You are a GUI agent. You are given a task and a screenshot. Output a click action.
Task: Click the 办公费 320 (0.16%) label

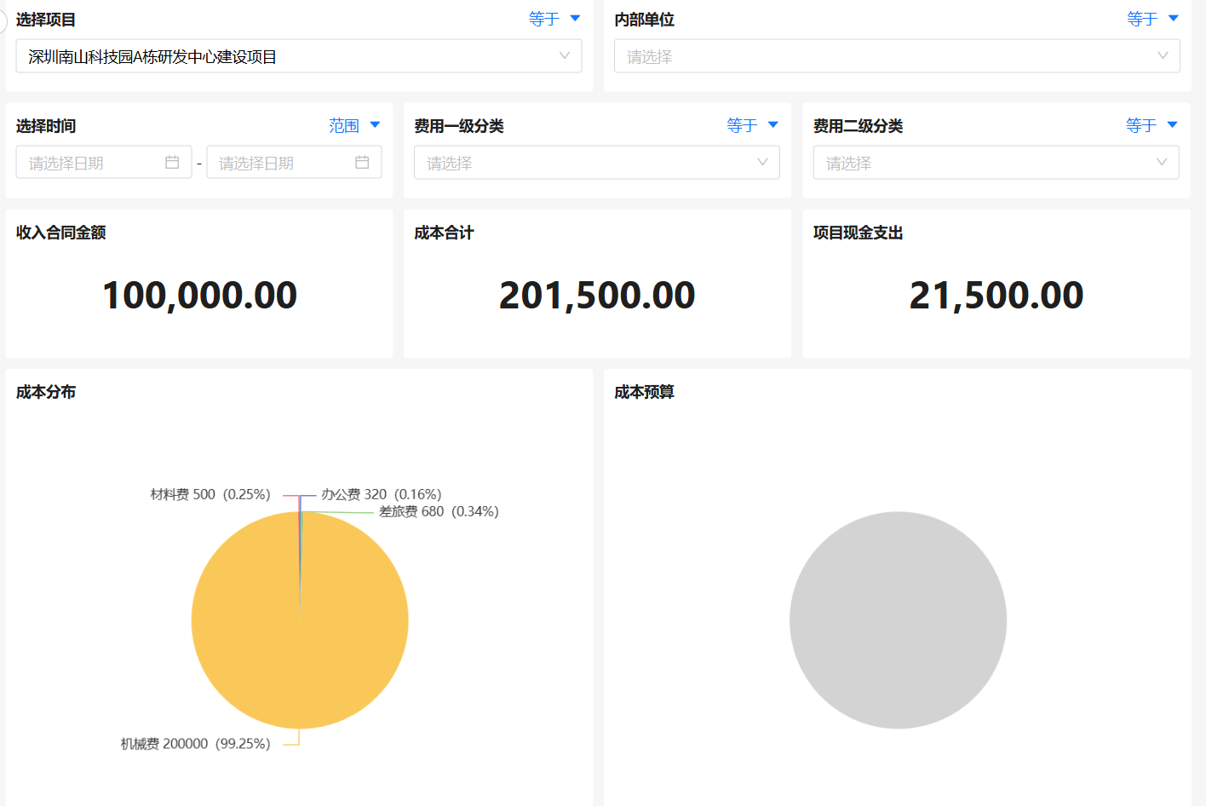click(381, 494)
